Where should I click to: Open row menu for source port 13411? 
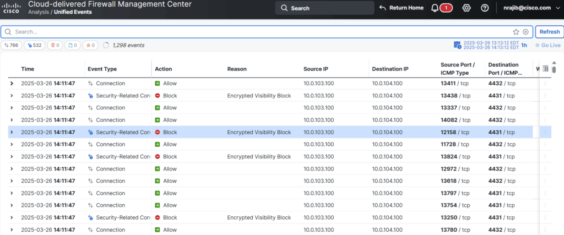545,83
